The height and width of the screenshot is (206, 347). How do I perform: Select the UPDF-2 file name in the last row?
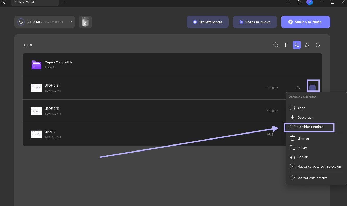click(50, 132)
